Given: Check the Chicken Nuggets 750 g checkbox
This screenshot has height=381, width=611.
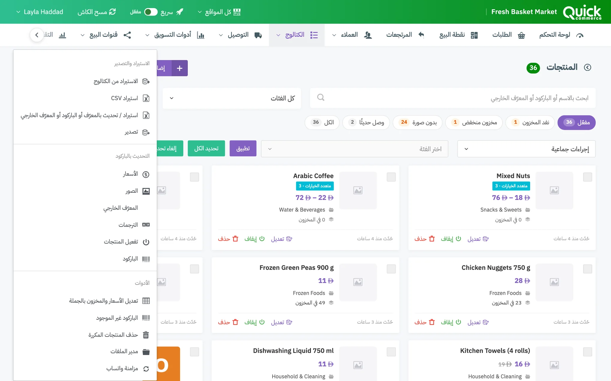Looking at the screenshot, I should click(588, 269).
